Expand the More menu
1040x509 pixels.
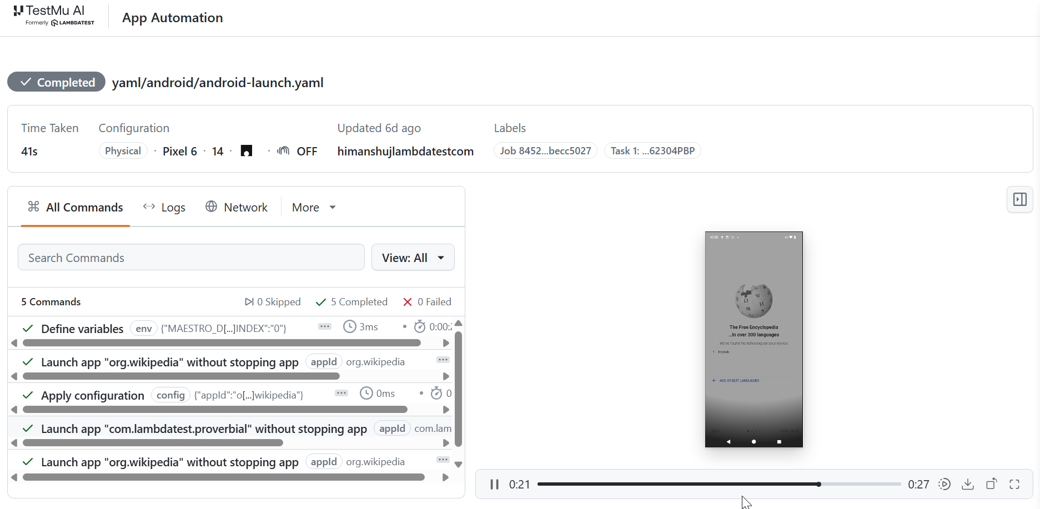click(x=314, y=207)
